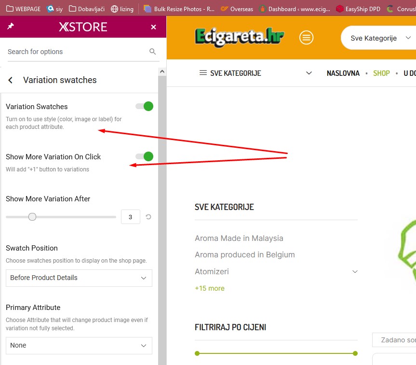Image resolution: width=416 pixels, height=365 pixels.
Task: Open the Zadano sorting dropdown
Action: click(x=395, y=340)
